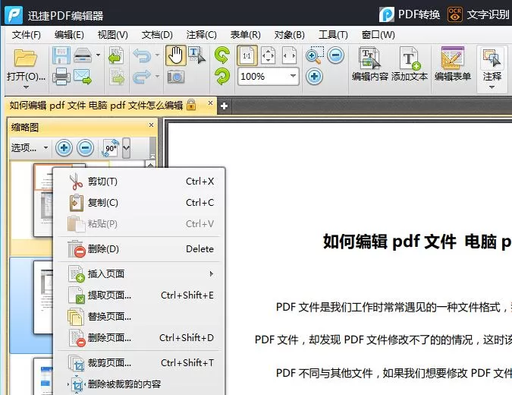512x395 pixels.
Task: Click the Send by email icon
Action: 82,77
